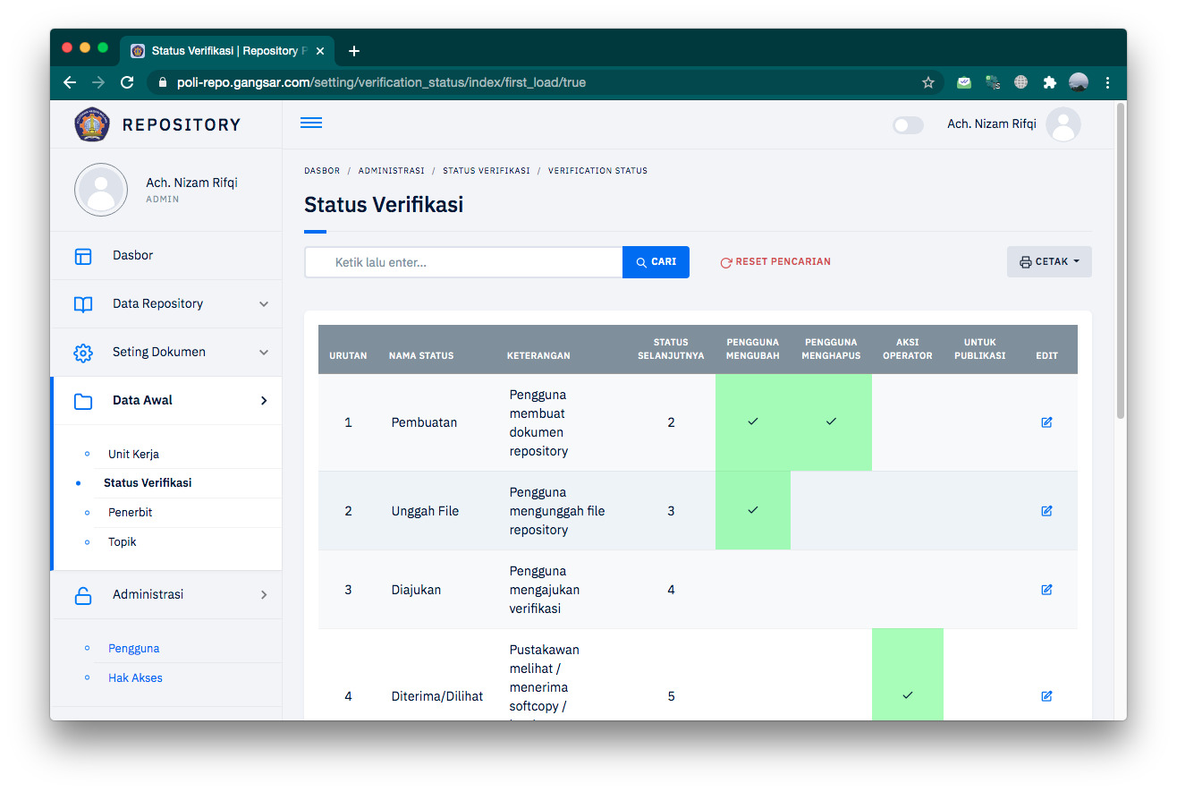
Task: Open Dasbor in the sidebar
Action: point(132,256)
